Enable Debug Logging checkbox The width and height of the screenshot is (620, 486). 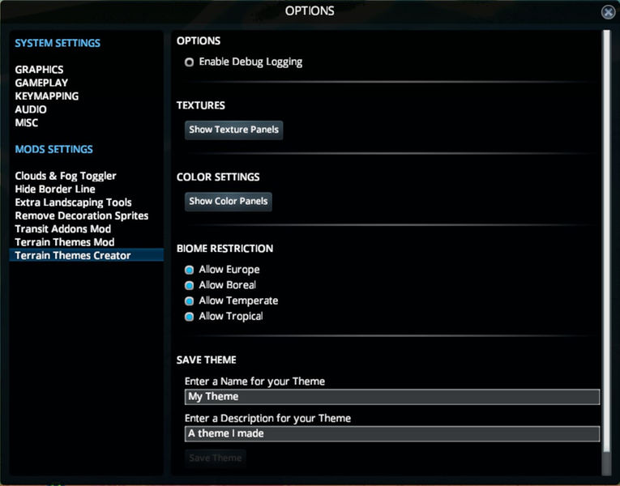point(189,62)
